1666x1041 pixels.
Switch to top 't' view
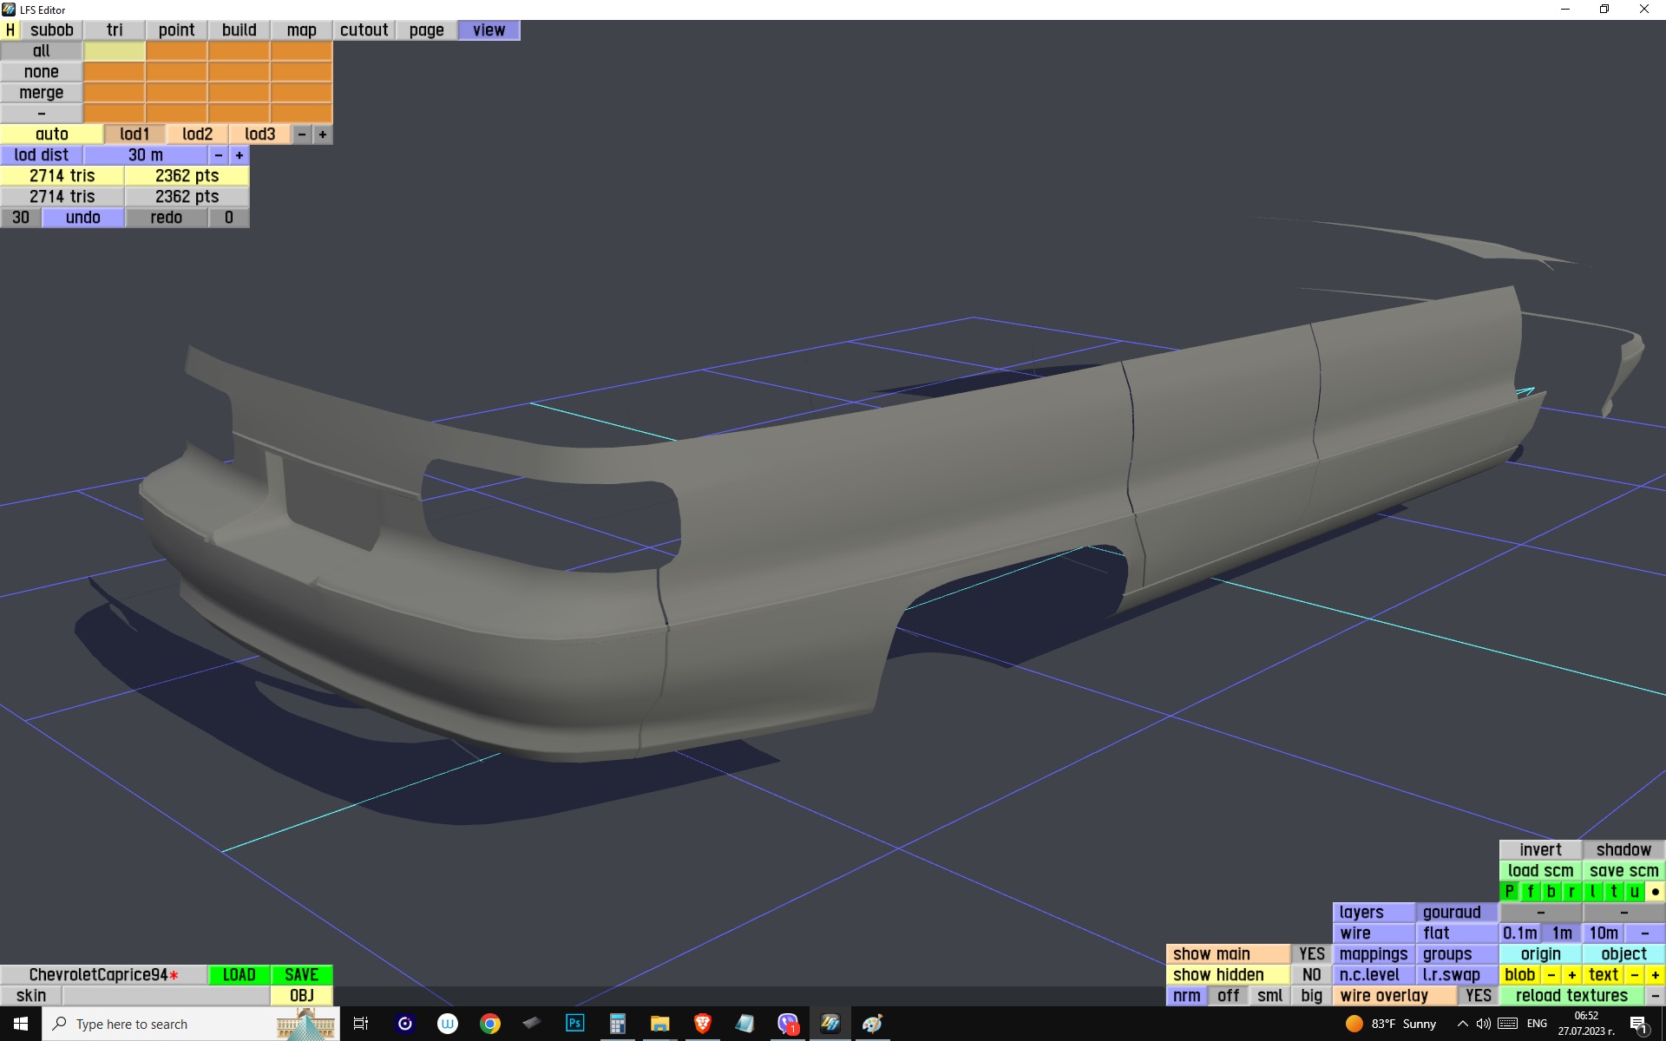(x=1613, y=892)
